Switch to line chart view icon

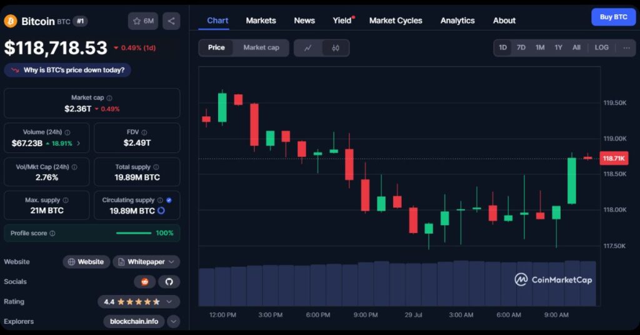[x=308, y=47]
